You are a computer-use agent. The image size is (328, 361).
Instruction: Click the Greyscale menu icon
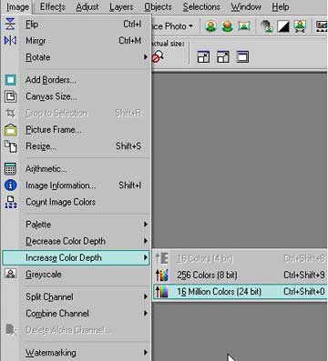[x=10, y=274]
